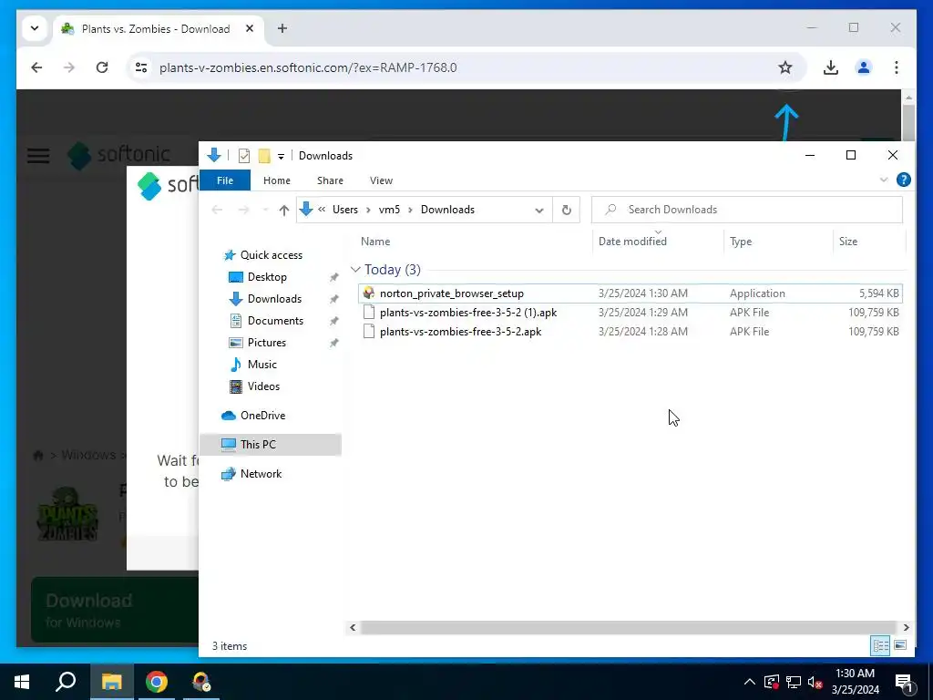Open Chrome tab search dropdown
Image resolution: width=933 pixels, height=700 pixels.
(35, 28)
